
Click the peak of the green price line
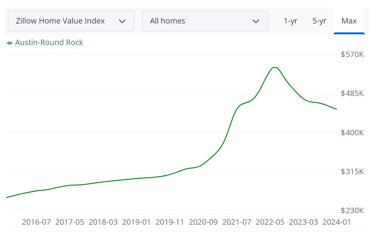(274, 67)
